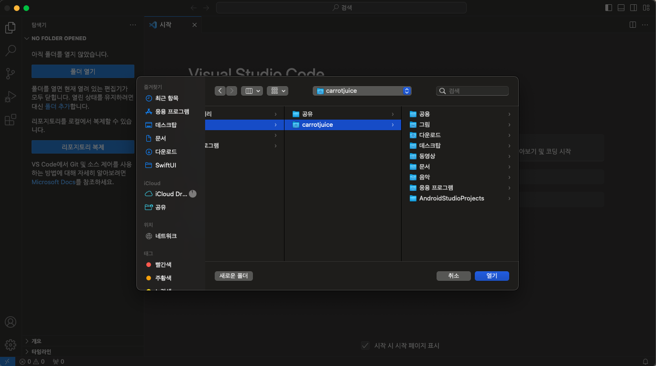Select 공용 folder in right column

point(459,114)
